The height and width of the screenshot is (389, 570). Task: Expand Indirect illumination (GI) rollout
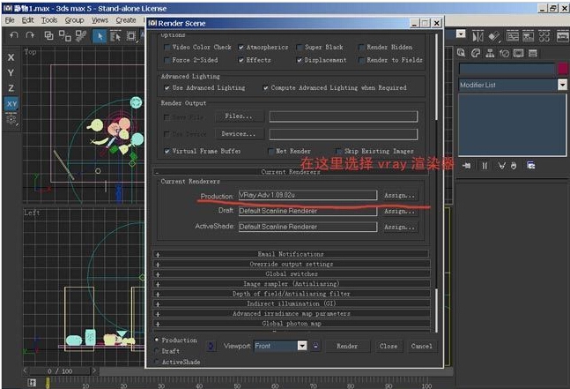(x=292, y=303)
